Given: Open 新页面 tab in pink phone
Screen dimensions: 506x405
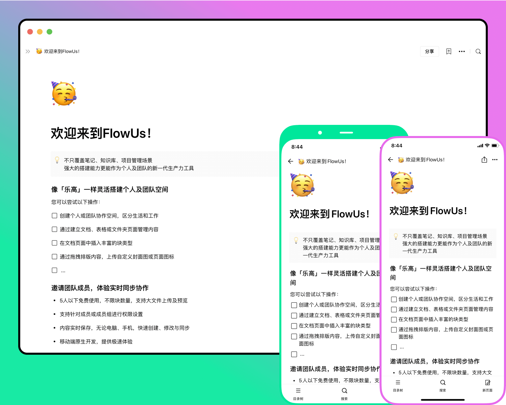Looking at the screenshot, I should [x=487, y=386].
